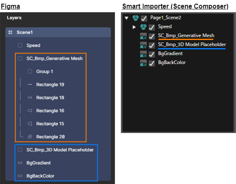Click the scene node icon of Page1_Scene2
Screen dimensions: 236x184
pos(135,18)
